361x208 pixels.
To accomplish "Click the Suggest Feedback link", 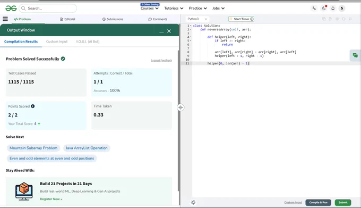I will [x=161, y=61].
